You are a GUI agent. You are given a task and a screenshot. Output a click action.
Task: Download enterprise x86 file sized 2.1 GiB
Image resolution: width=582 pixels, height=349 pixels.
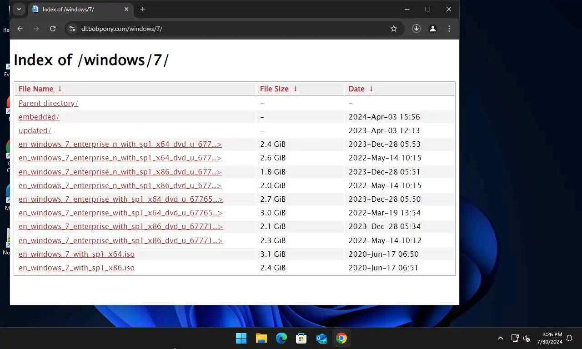[x=120, y=226]
